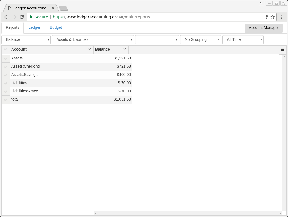Click the horizontal scrollbar right arrow
Viewport: 288px width, 217px height.
(280, 213)
